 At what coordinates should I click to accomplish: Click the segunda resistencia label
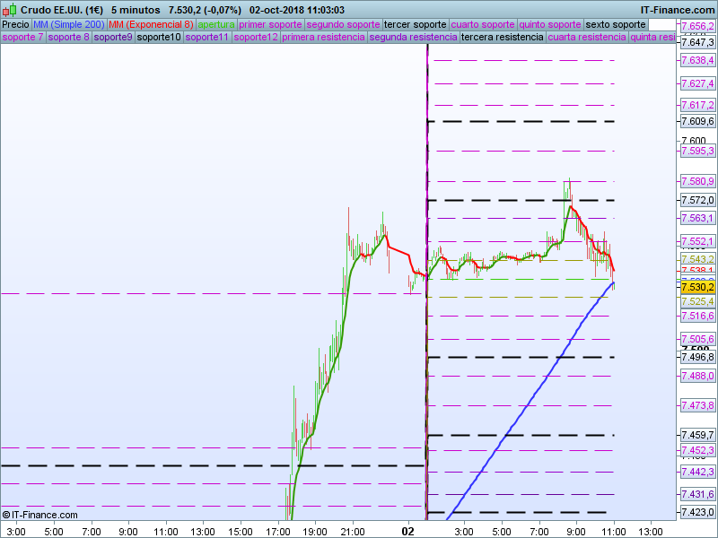pyautogui.click(x=413, y=37)
